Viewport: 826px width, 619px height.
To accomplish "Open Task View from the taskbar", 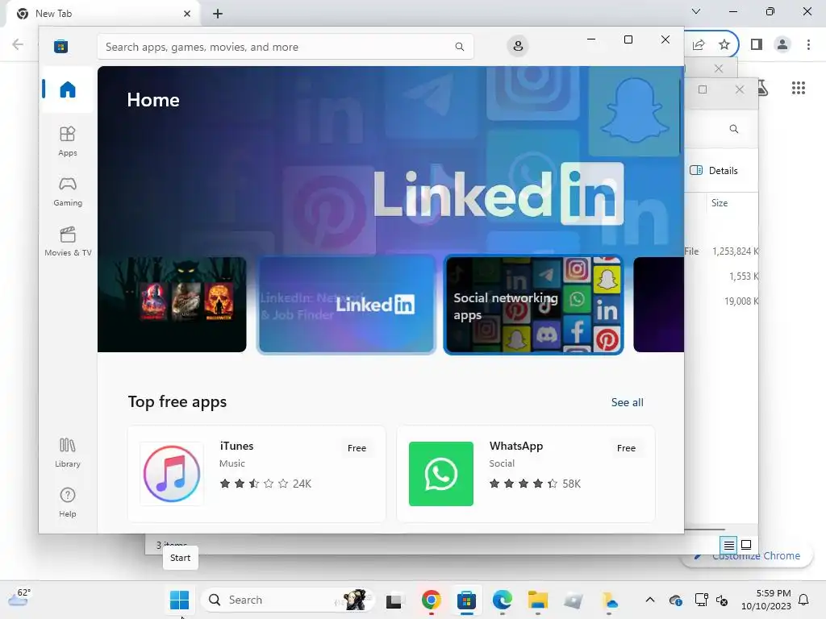I will pos(394,600).
